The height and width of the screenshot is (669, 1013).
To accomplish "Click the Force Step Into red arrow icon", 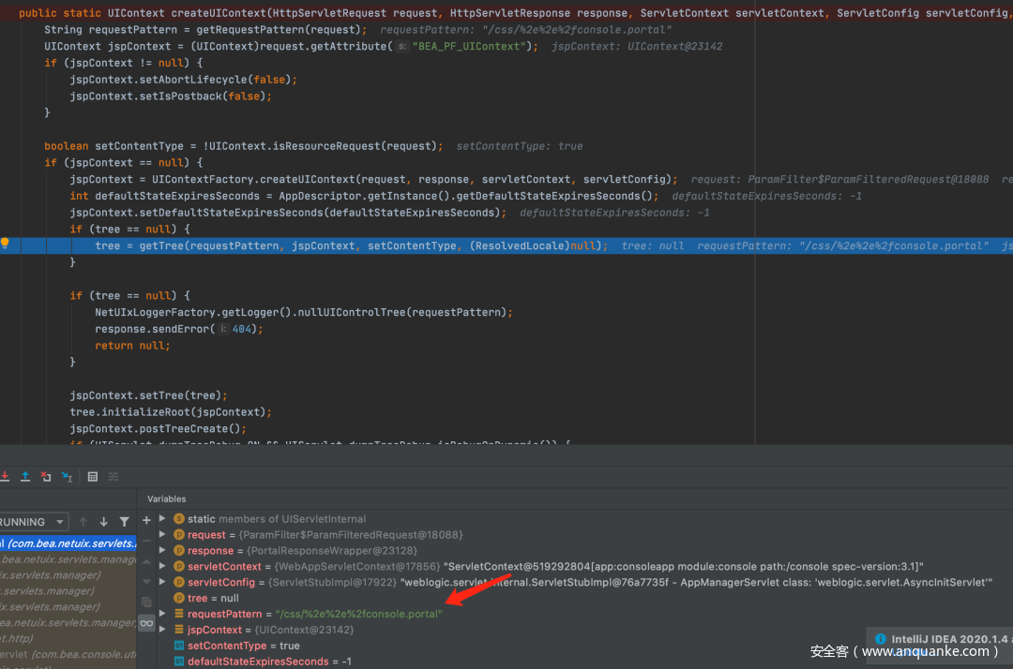I will (x=6, y=476).
